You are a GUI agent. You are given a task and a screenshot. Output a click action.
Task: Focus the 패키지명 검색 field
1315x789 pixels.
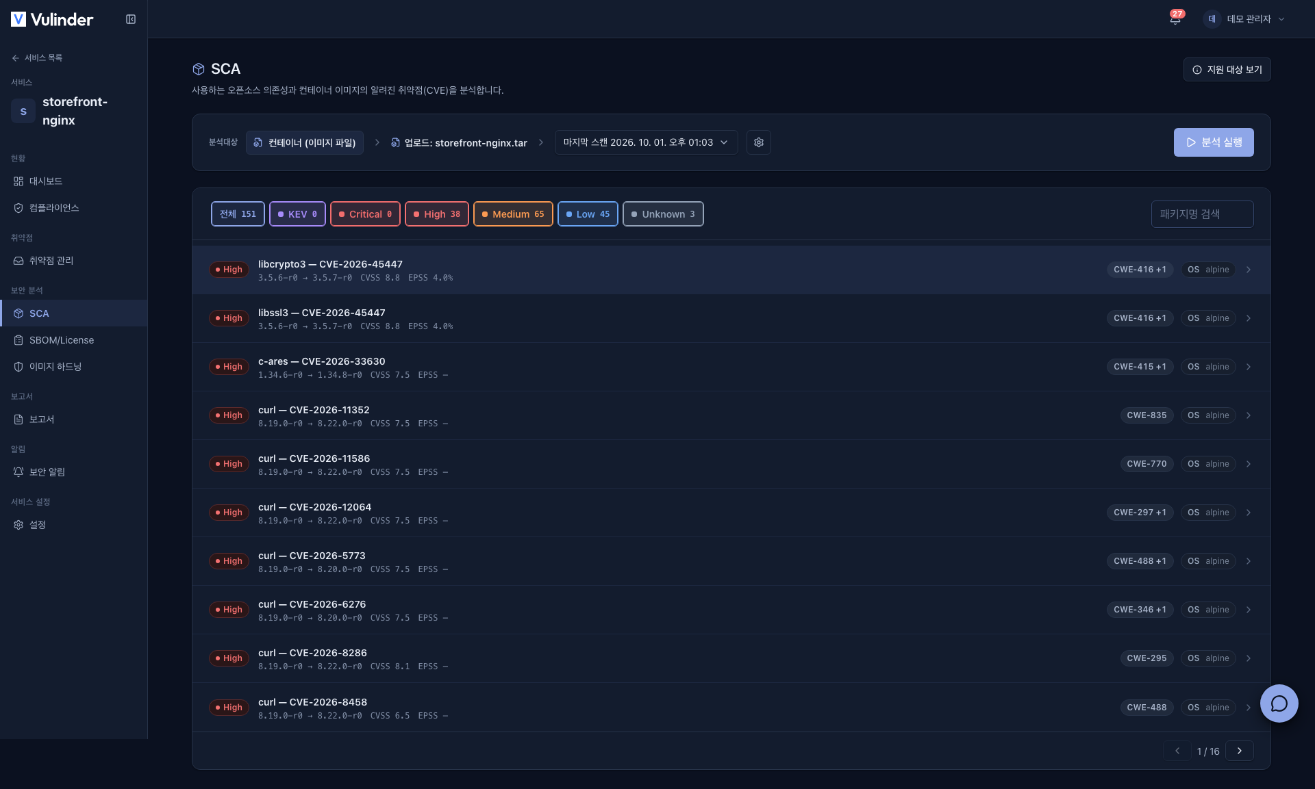coord(1202,214)
